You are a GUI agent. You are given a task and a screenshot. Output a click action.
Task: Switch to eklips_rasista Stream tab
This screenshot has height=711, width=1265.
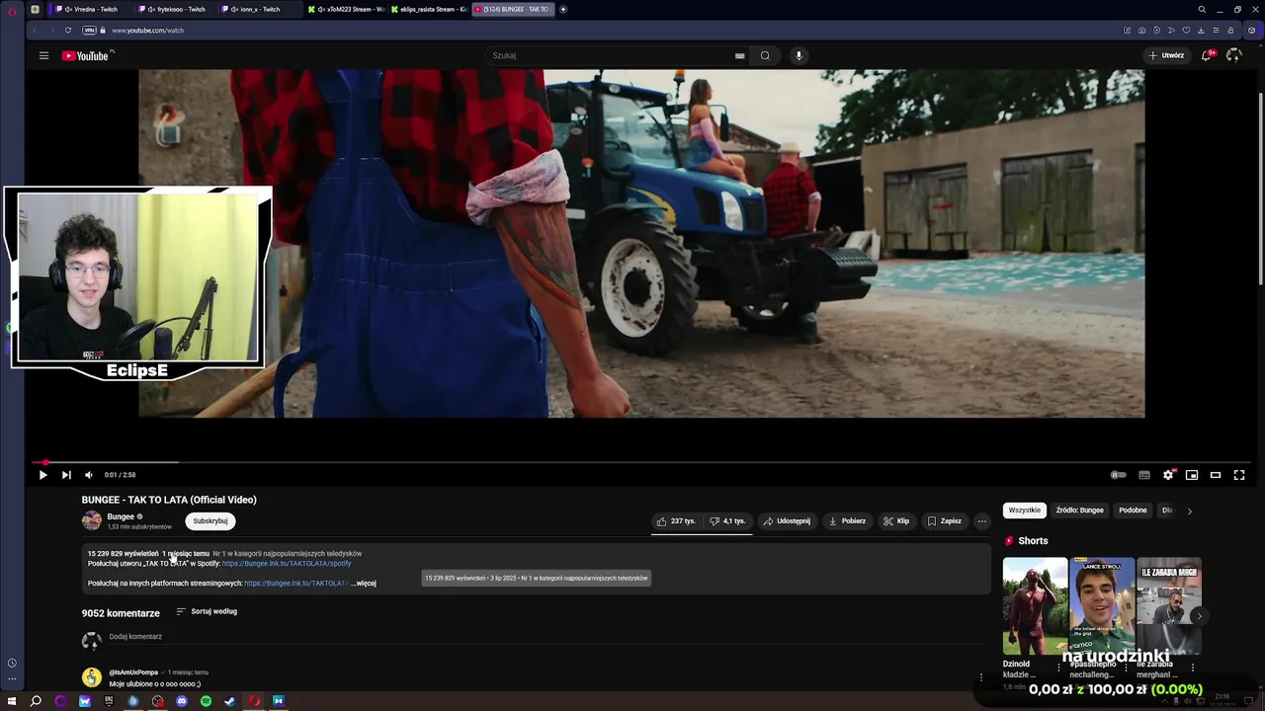(x=429, y=9)
